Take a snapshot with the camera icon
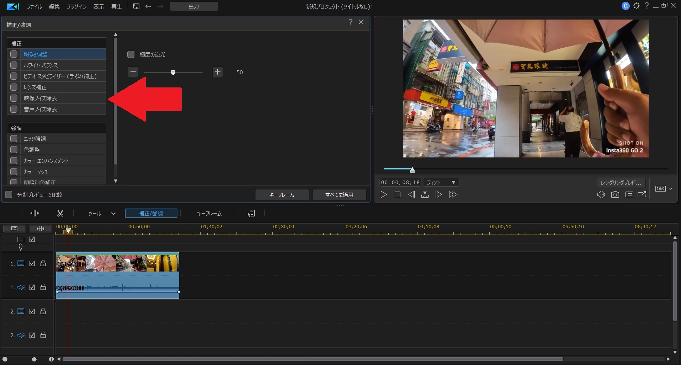681x365 pixels. point(615,194)
